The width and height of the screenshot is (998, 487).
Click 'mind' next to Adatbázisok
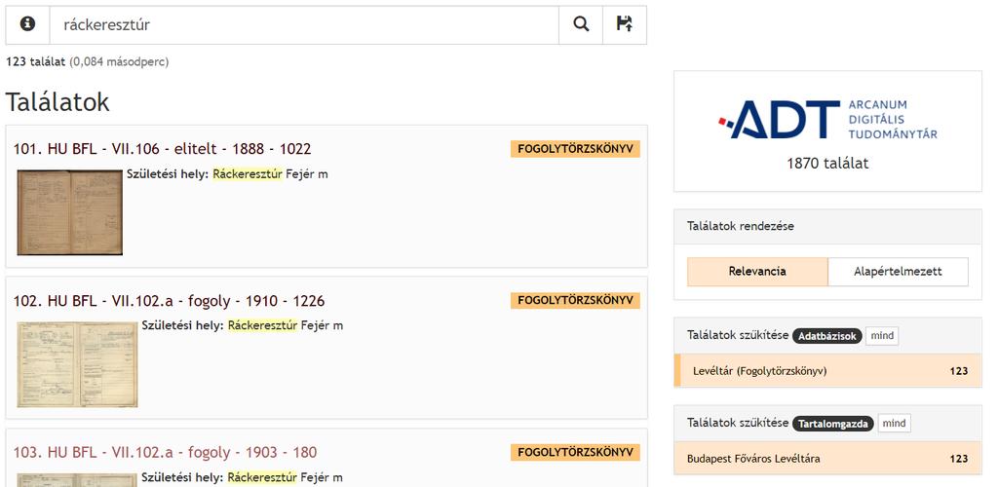click(881, 336)
